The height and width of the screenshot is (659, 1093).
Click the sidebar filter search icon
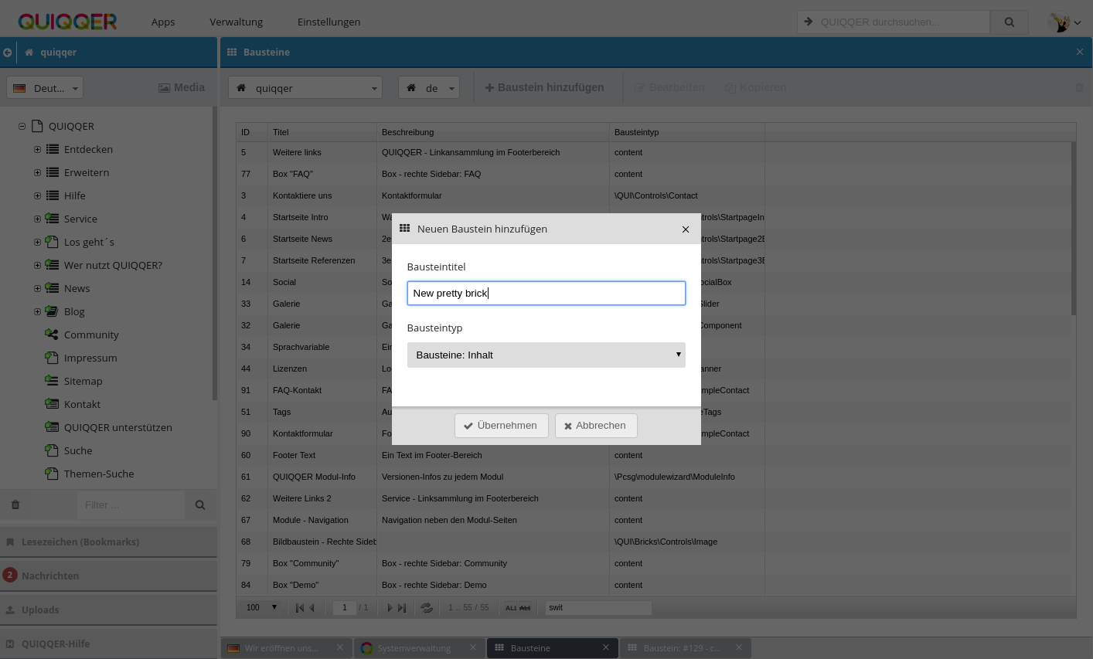(200, 505)
